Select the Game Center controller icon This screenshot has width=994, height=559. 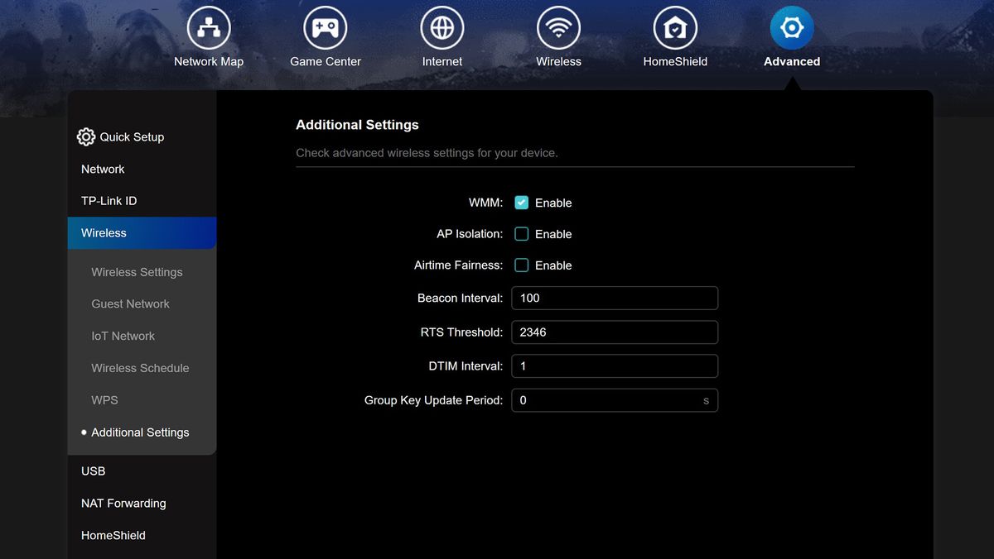325,26
